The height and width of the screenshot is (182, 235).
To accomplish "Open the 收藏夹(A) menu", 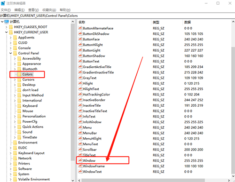I will 49,10.
